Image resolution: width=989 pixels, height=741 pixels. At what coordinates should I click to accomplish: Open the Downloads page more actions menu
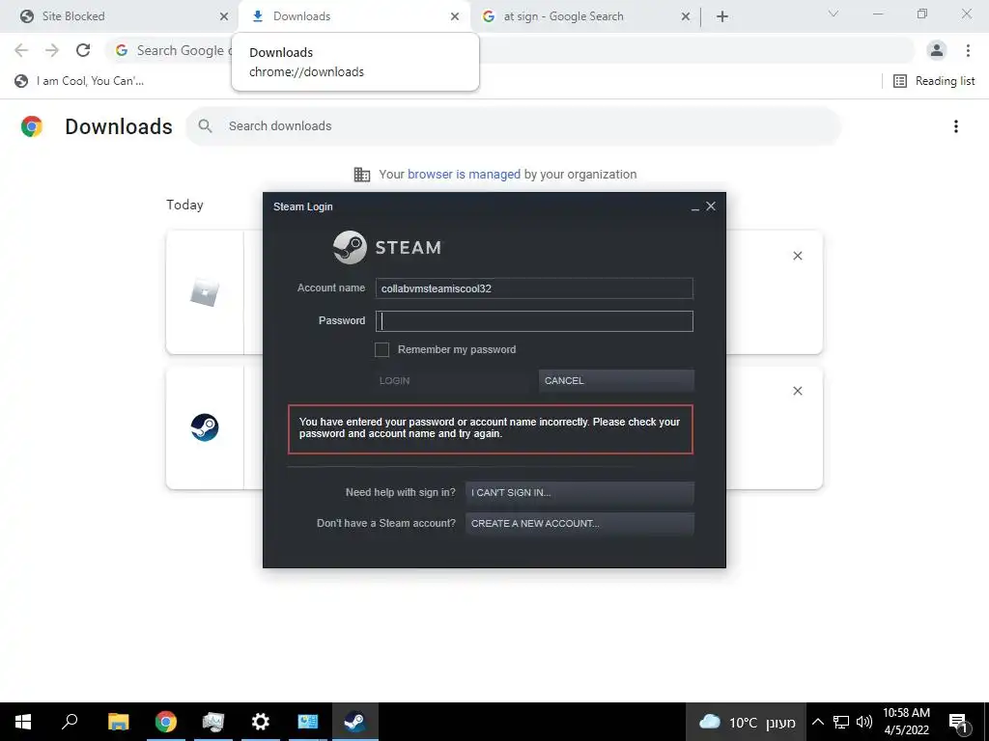coord(956,126)
